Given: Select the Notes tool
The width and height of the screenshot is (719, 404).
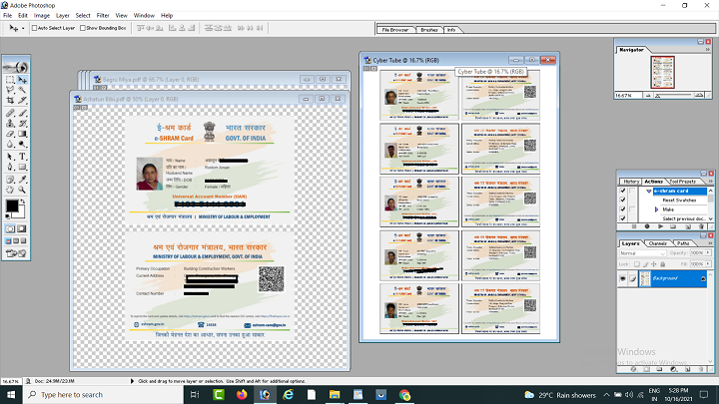Looking at the screenshot, I should click(x=10, y=180).
